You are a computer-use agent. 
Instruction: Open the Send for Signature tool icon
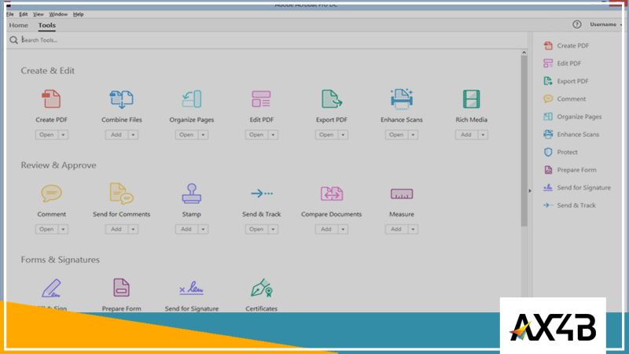coord(191,289)
